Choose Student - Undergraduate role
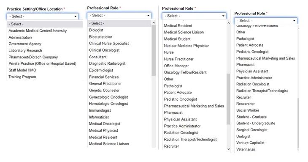The height and width of the screenshot is (162, 308). point(256,123)
